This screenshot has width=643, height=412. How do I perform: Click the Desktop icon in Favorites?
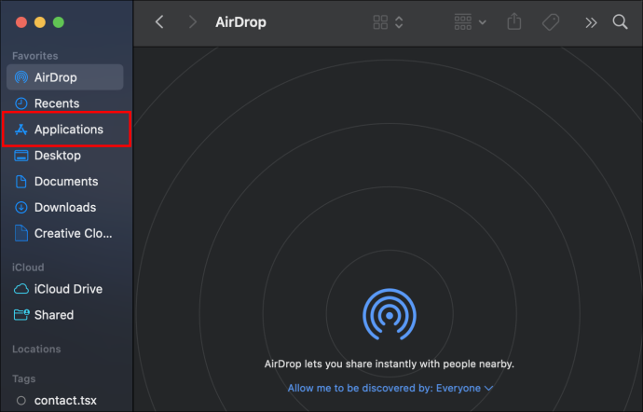point(21,156)
